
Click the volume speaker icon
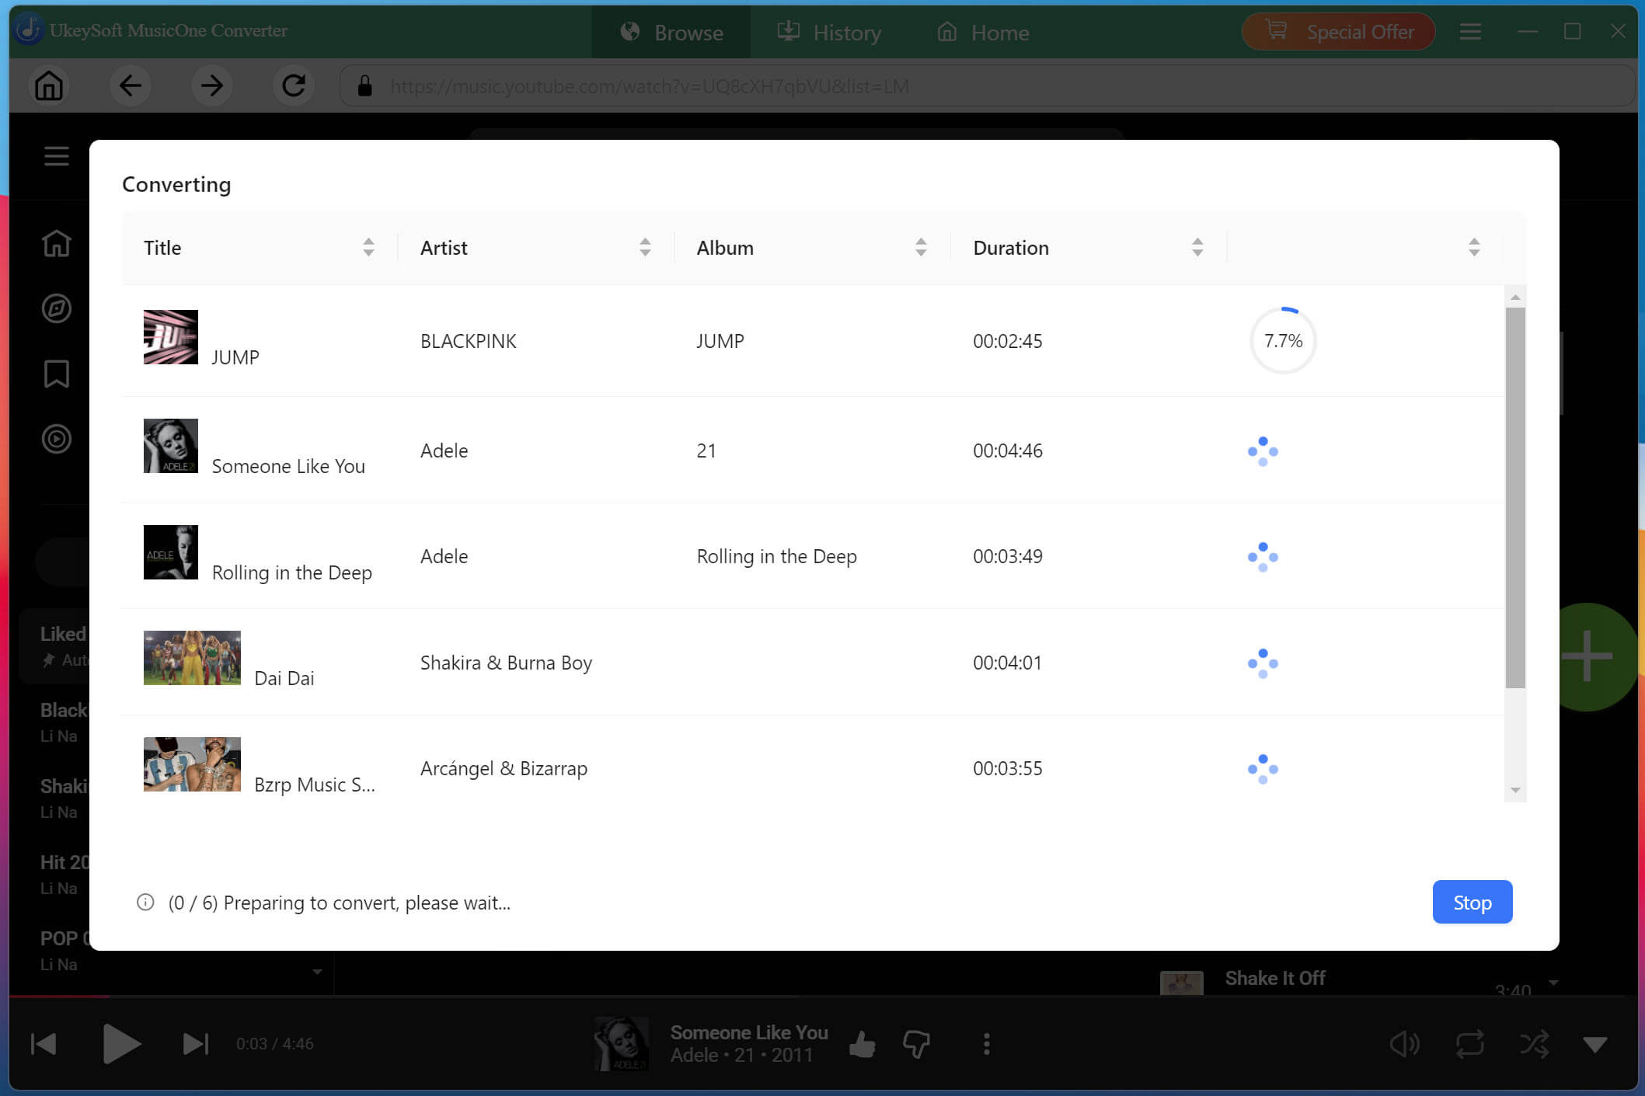tap(1405, 1044)
